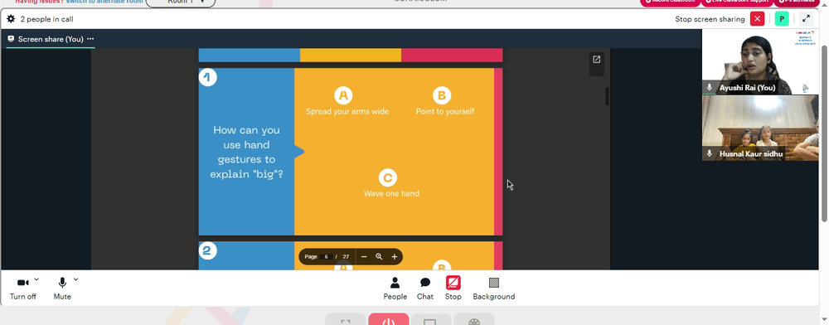Screen dimensions: 829x325
Task: Click the document viewer's vertical scrollbar thumb
Action: click(x=607, y=96)
